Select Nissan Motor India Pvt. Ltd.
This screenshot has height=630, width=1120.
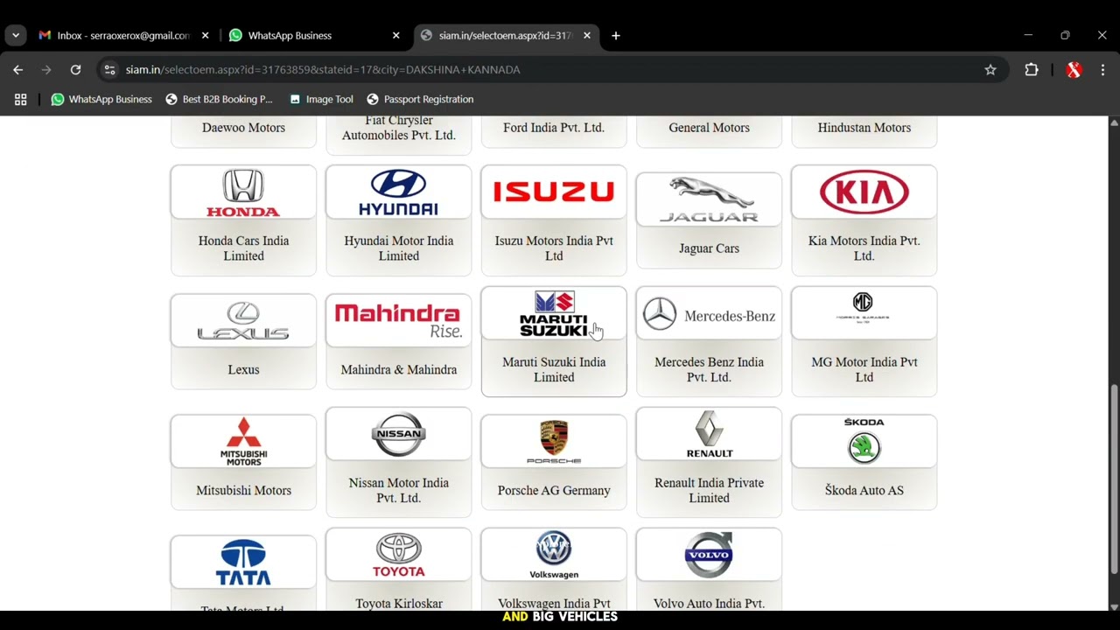pos(398,491)
